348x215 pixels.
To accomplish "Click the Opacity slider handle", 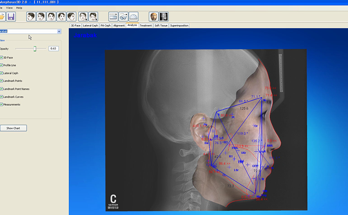I will coord(35,49).
